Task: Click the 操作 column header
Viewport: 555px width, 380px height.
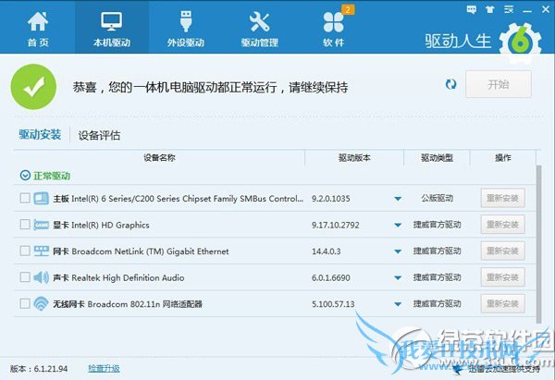Action: point(503,158)
